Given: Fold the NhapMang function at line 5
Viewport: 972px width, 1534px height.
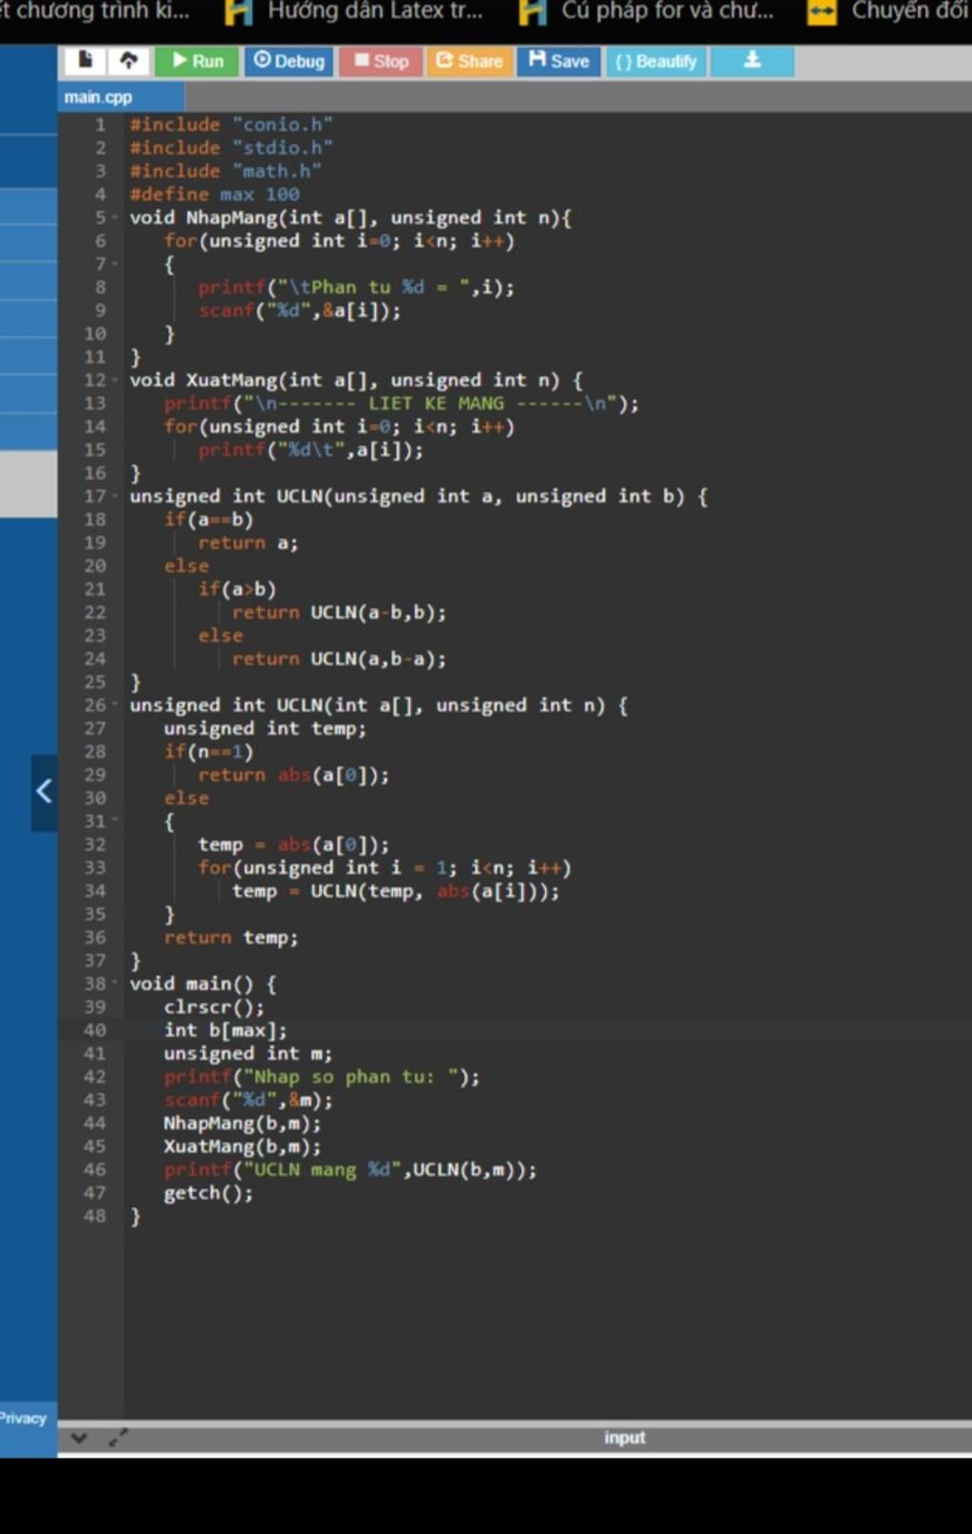Looking at the screenshot, I should coord(116,218).
